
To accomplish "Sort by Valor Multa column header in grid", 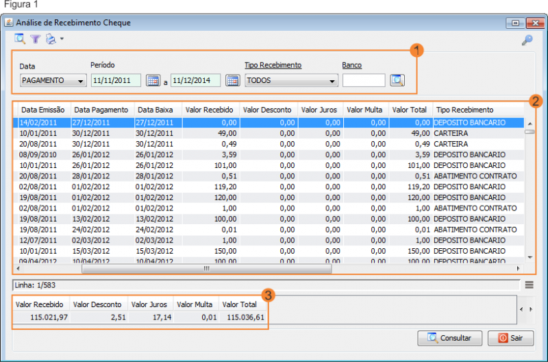I will coord(364,110).
